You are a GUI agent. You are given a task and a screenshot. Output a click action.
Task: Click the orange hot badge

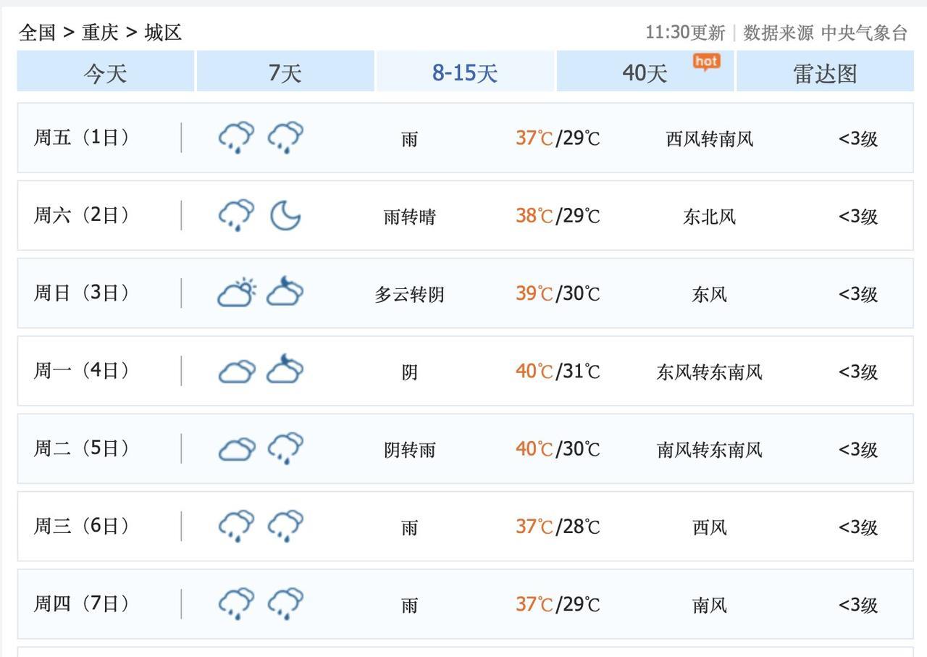coord(706,62)
